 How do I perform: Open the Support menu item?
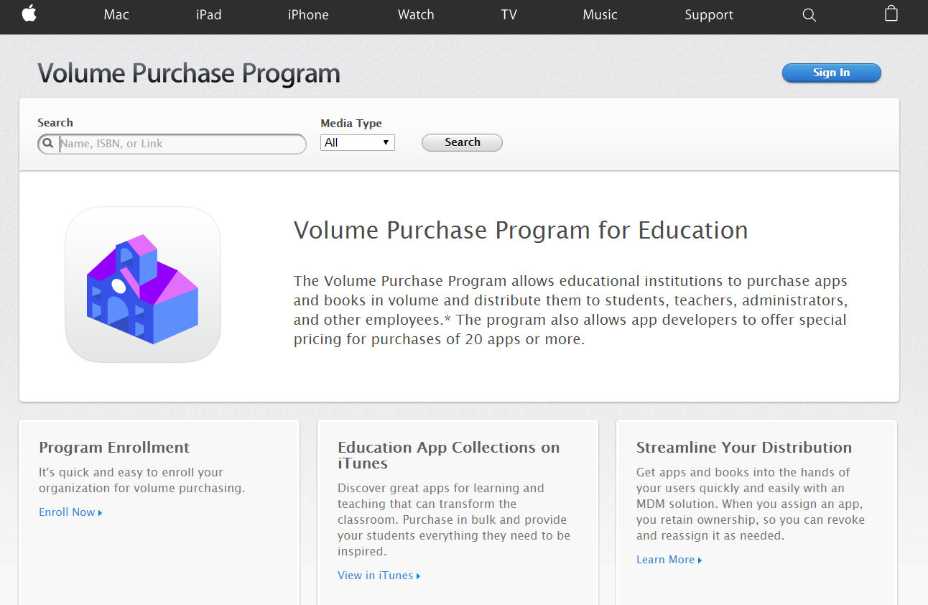pyautogui.click(x=709, y=15)
